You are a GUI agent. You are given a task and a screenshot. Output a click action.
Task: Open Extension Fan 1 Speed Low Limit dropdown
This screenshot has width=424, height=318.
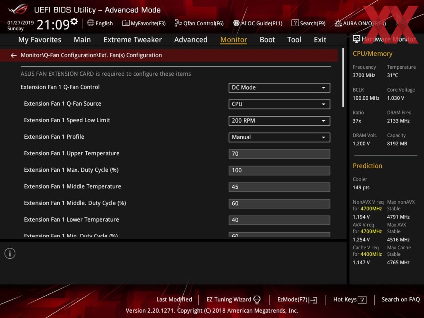(x=279, y=121)
